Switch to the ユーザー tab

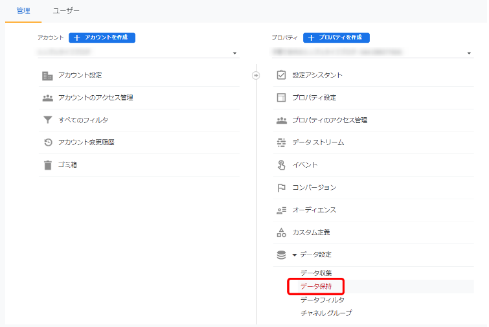tap(66, 11)
